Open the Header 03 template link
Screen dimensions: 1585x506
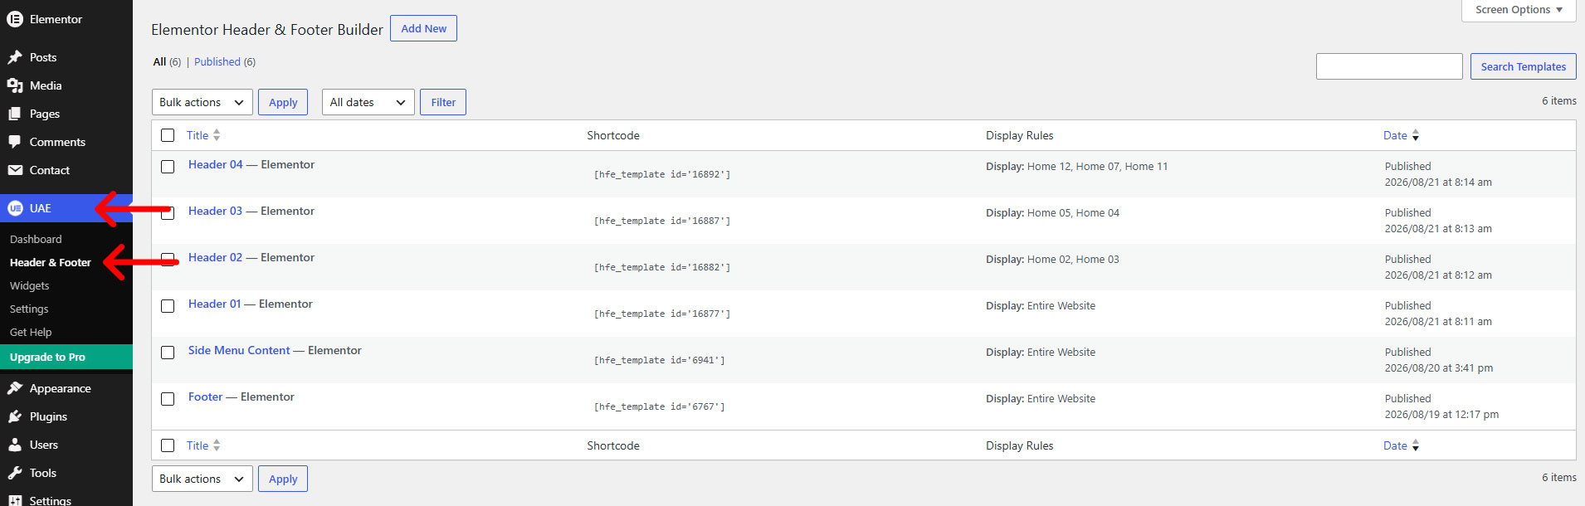click(x=216, y=211)
